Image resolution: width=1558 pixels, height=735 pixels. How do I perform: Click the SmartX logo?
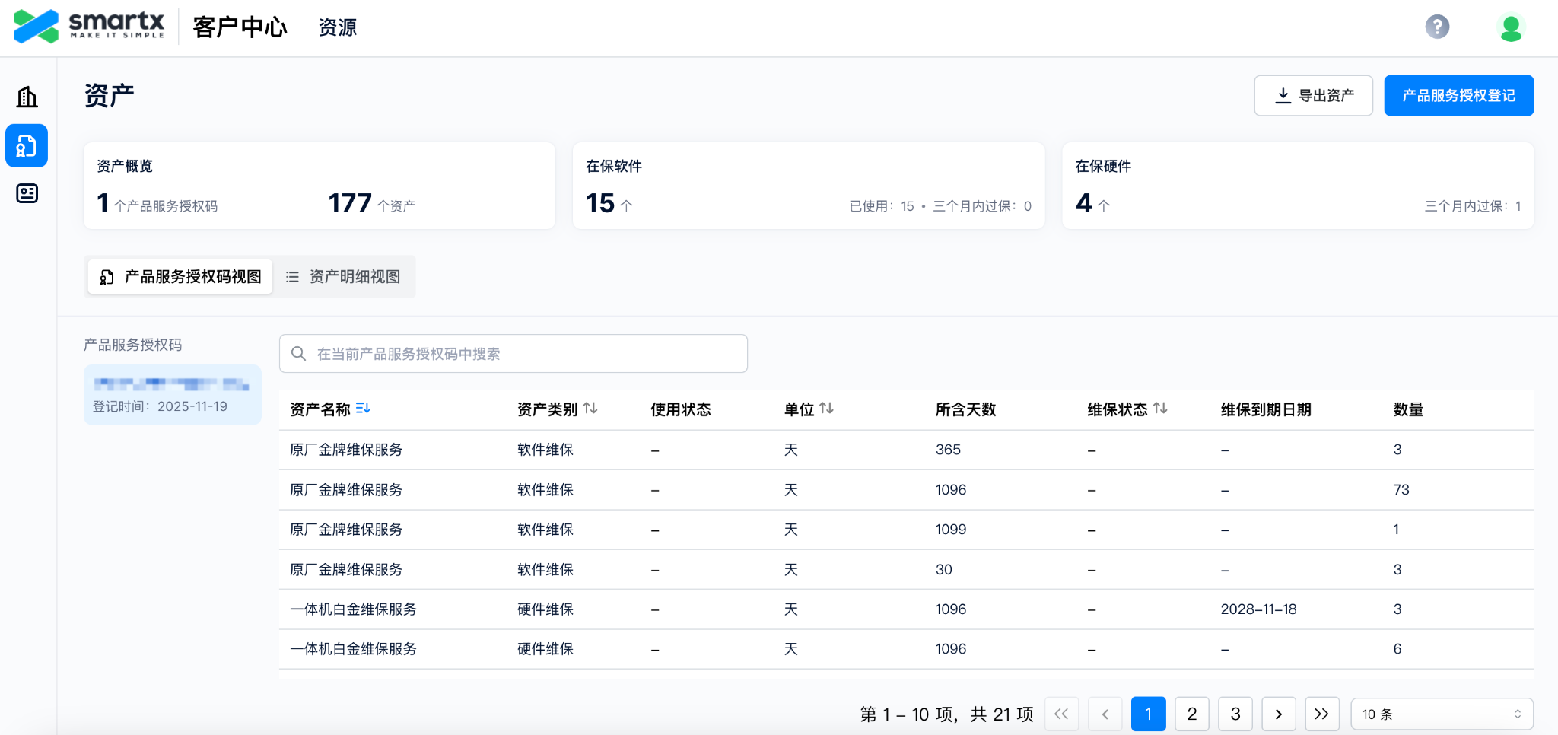coord(89,27)
